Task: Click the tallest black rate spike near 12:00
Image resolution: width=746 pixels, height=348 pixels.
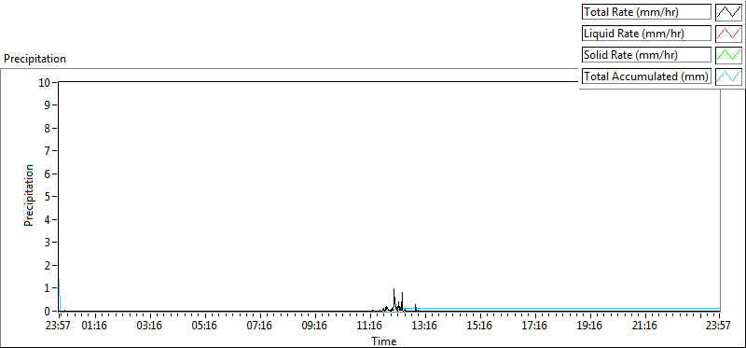Action: [x=394, y=299]
